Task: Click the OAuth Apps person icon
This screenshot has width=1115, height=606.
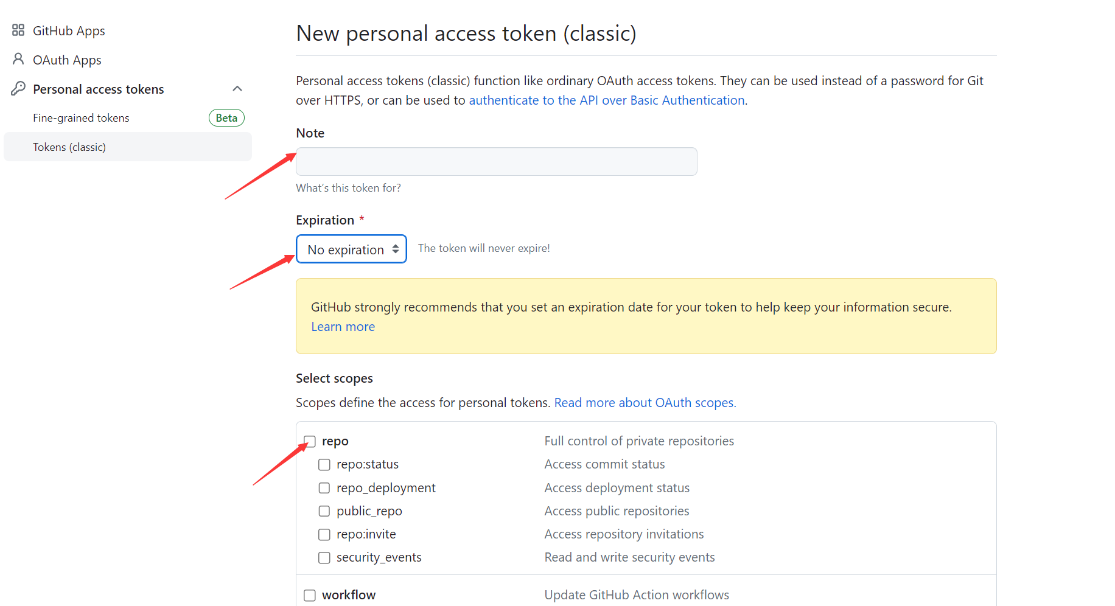Action: (18, 59)
